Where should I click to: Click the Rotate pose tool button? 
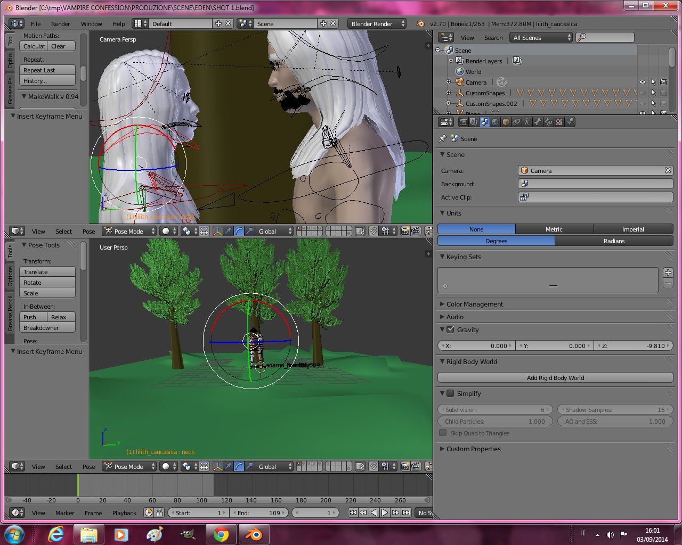click(x=47, y=283)
